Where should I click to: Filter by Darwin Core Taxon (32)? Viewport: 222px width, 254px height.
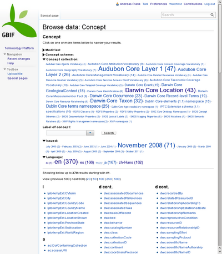(x=117, y=101)
